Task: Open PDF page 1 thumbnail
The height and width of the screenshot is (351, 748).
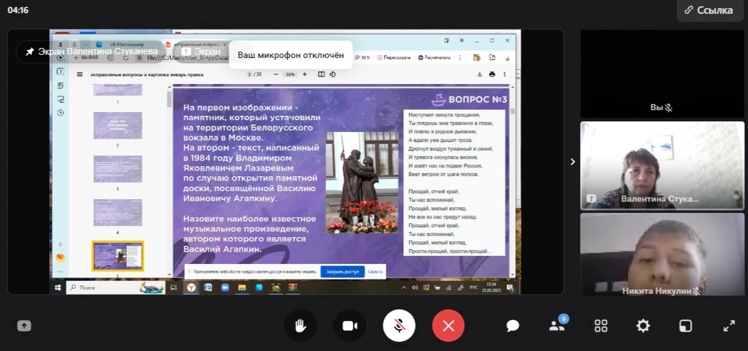Action: (x=118, y=90)
